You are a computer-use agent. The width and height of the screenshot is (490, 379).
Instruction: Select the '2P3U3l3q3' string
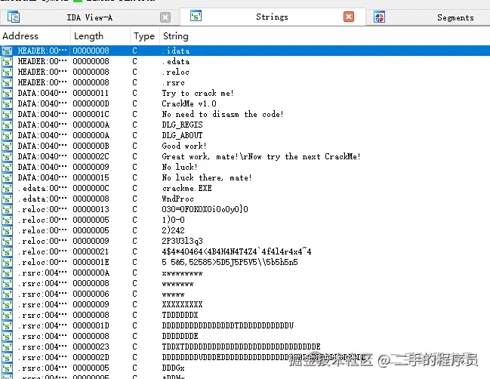coord(183,241)
